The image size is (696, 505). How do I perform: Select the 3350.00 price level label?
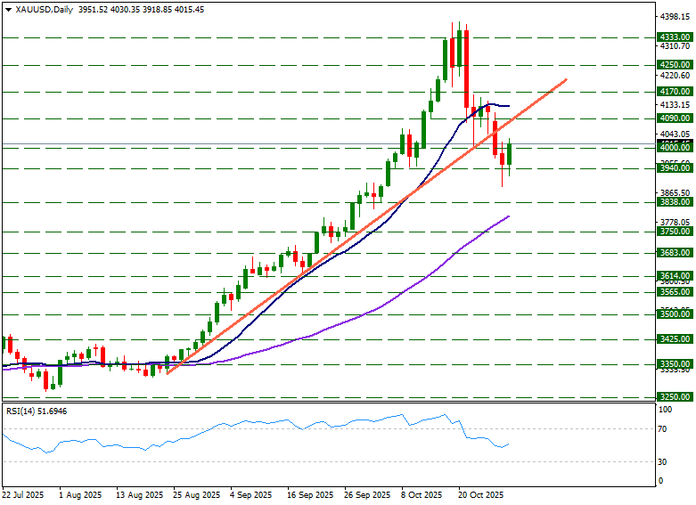pos(674,364)
